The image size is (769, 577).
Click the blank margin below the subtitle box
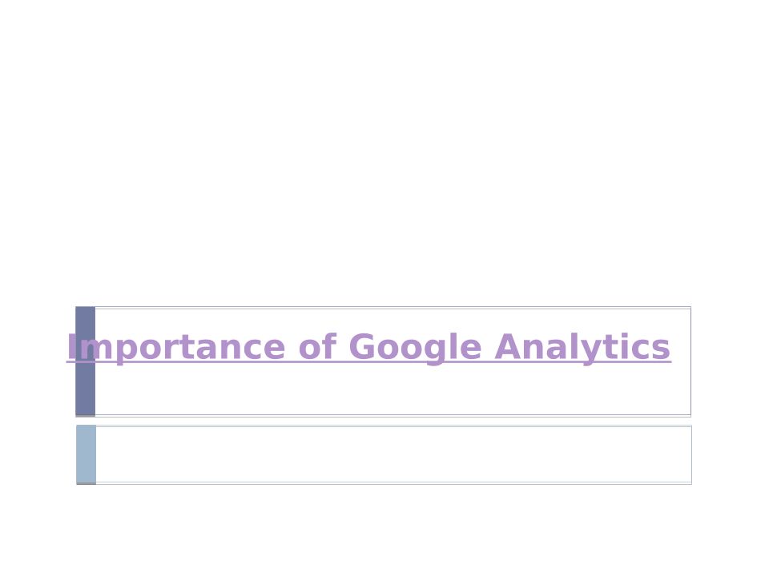[384, 531]
